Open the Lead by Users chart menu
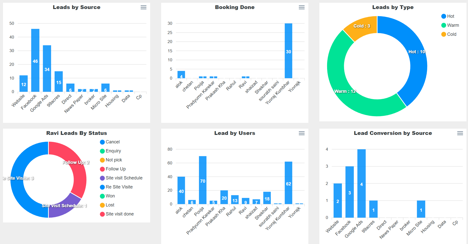This screenshot has height=244, width=468. pos(302,133)
